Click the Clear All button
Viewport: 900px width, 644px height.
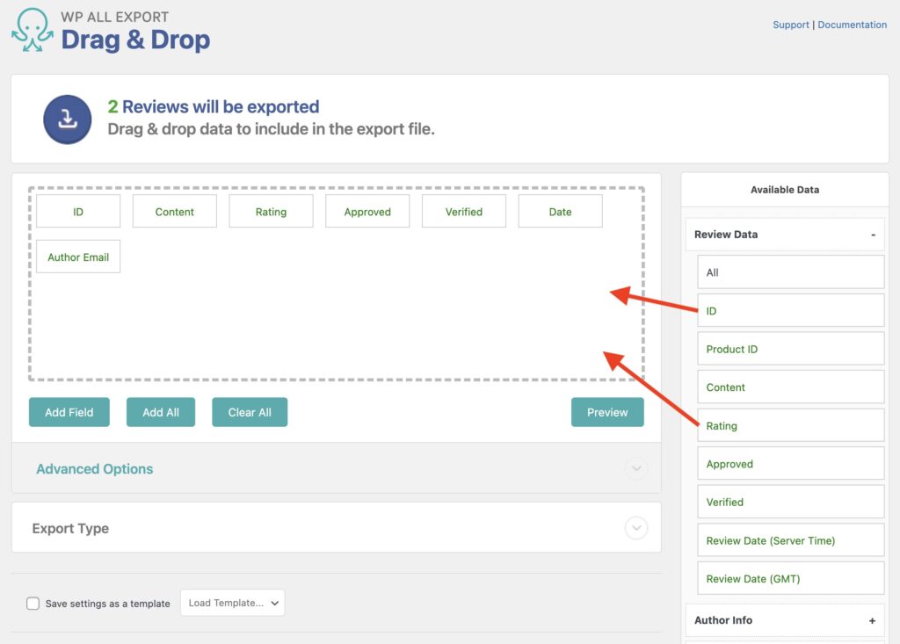point(250,412)
